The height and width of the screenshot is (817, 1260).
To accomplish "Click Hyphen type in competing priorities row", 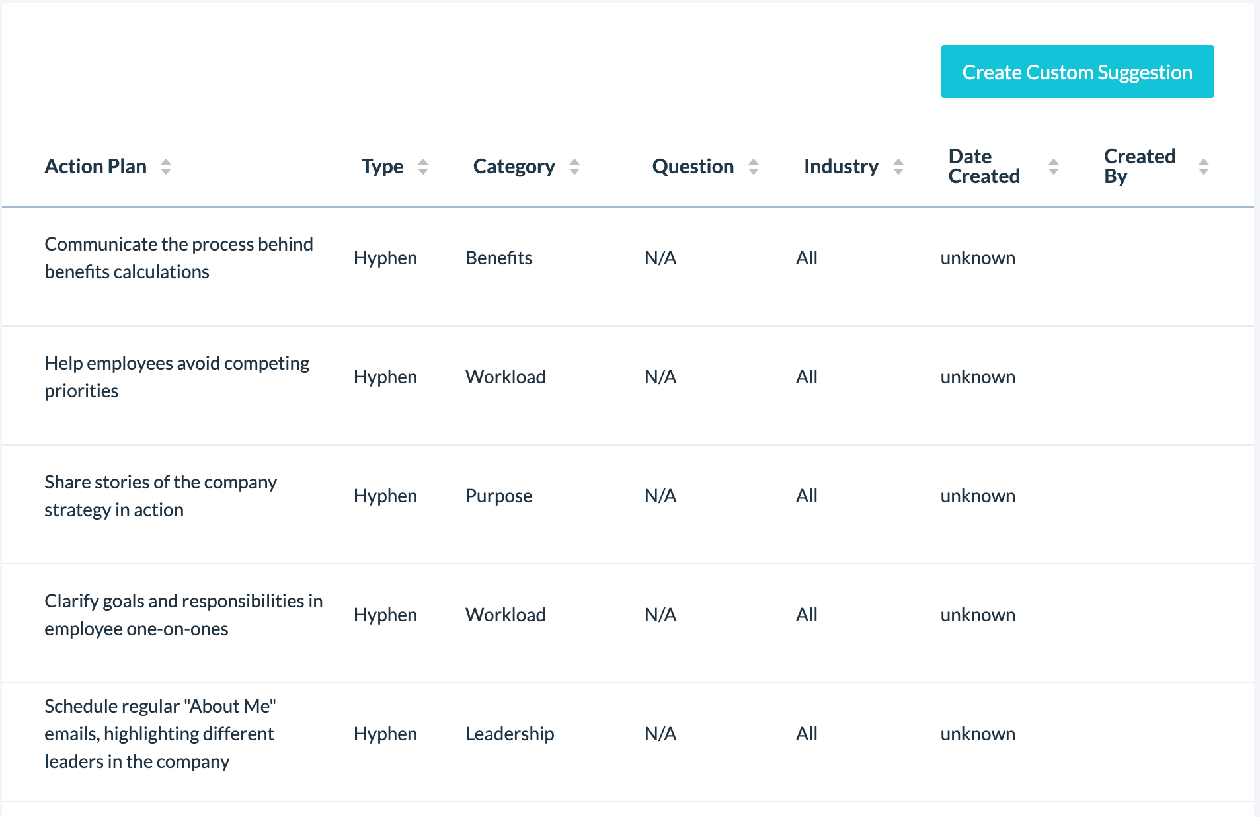I will pyautogui.click(x=385, y=377).
